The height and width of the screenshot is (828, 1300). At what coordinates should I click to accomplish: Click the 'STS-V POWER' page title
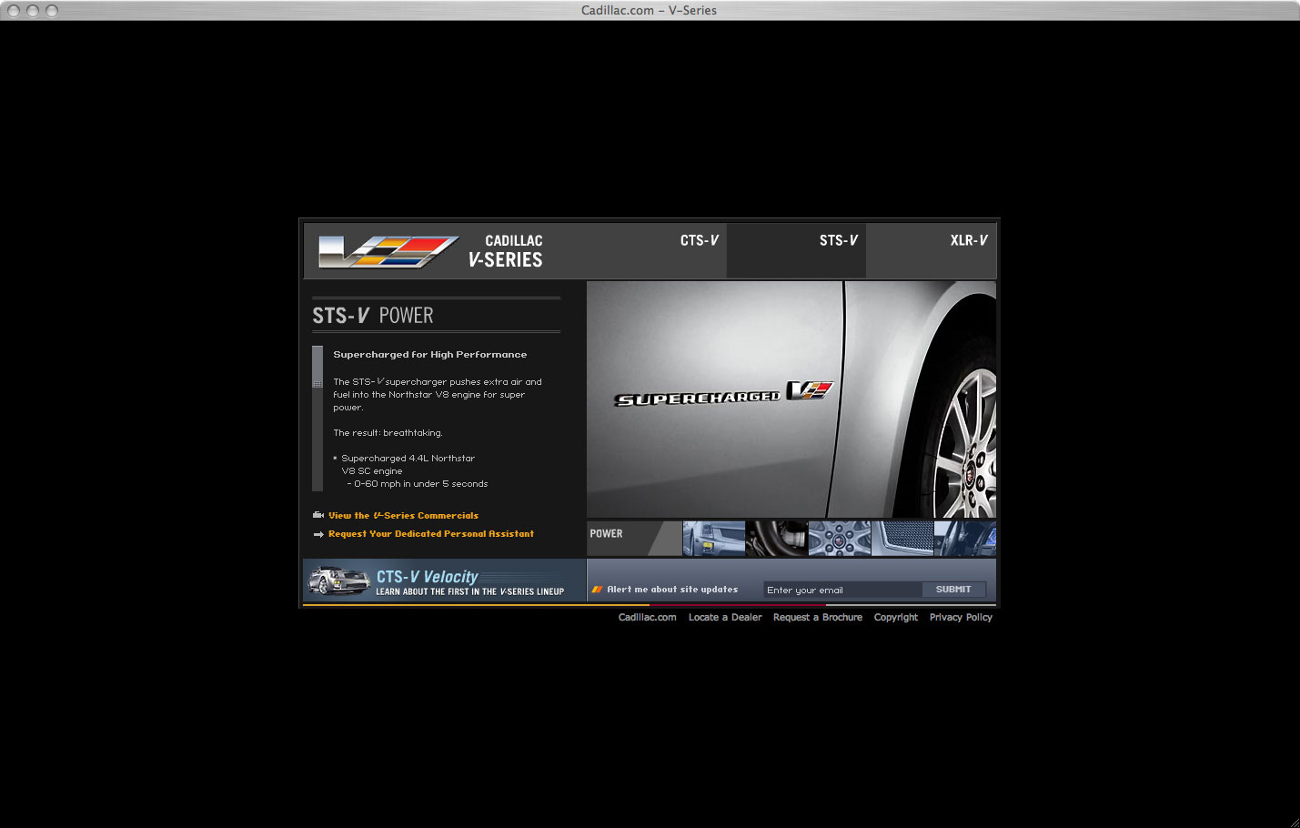373,316
